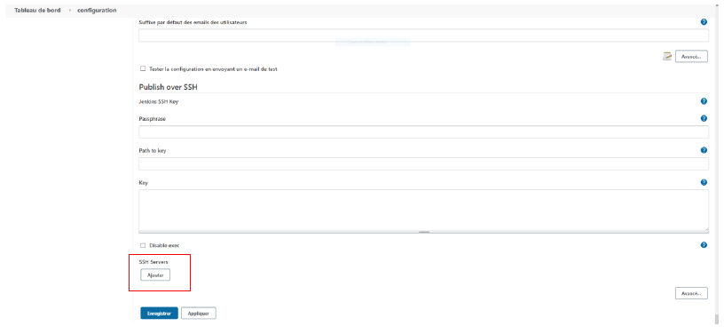View help for the Key field
Viewport: 724px width, 334px height.
(704, 182)
